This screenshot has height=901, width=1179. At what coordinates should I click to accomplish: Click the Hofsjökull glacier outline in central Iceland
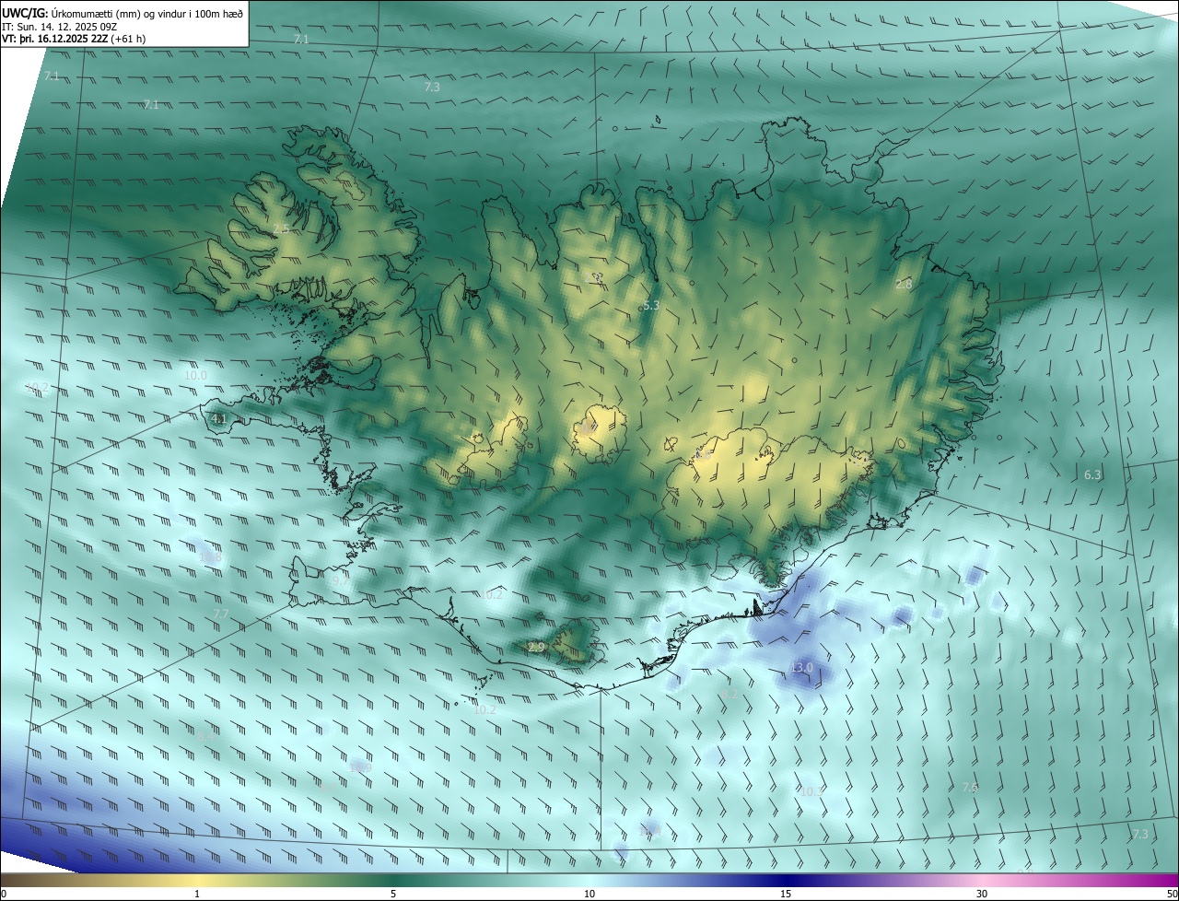pos(600,433)
